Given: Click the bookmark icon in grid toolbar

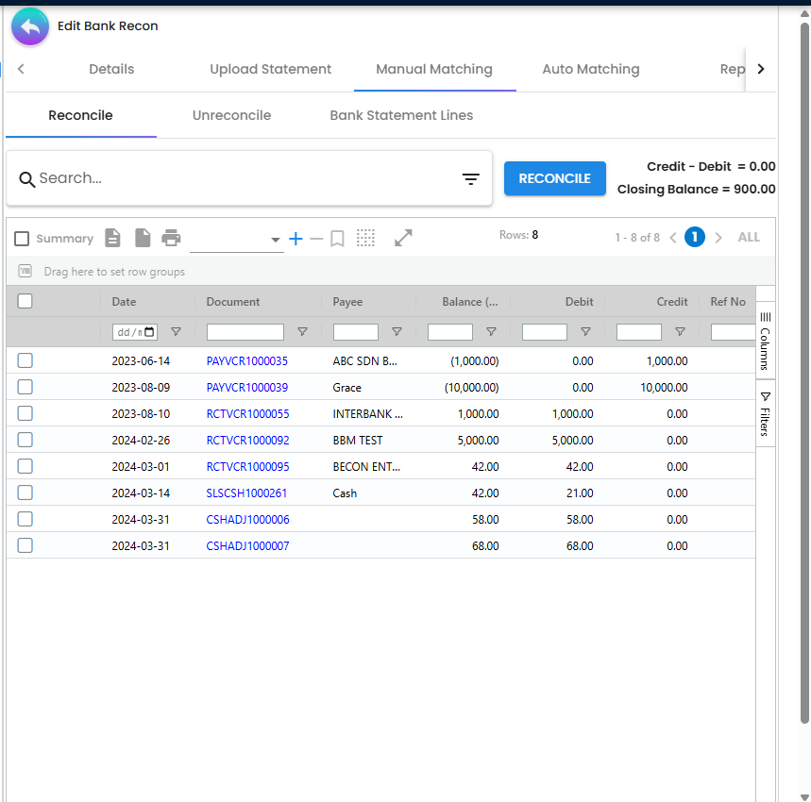Looking at the screenshot, I should coord(337,238).
